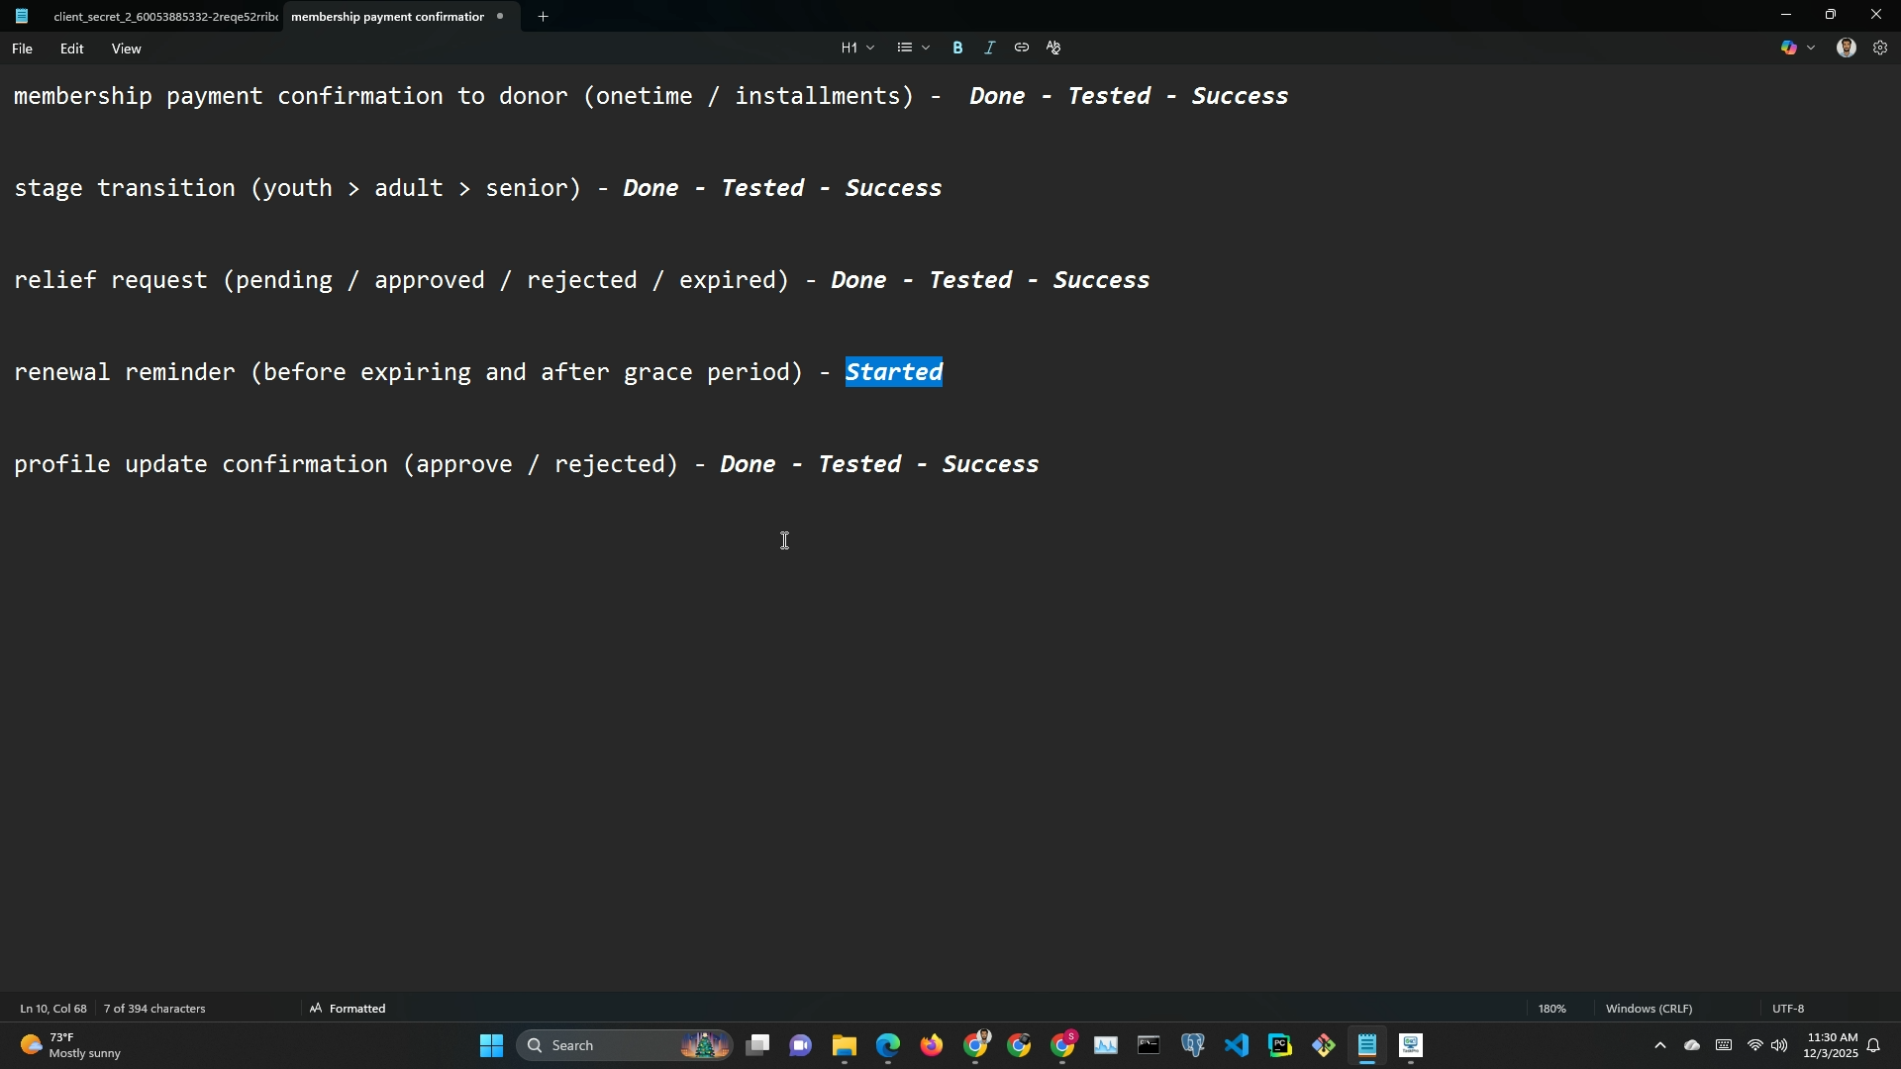Switch to the client_secret tab
Screen dimensions: 1901x1069
pyautogui.click(x=163, y=17)
